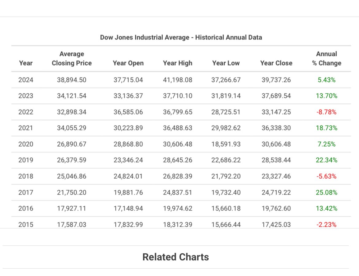359x276 pixels.
Task: Select the 2017 year cell
Action: (26, 193)
